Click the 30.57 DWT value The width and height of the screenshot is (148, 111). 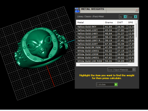coord(121,47)
